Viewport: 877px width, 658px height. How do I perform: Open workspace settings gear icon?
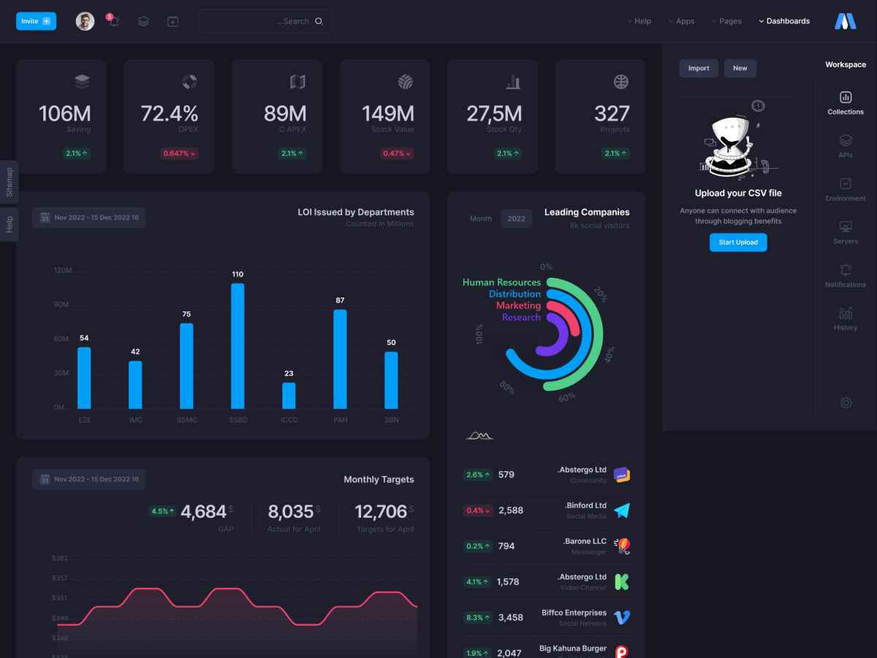pyautogui.click(x=846, y=402)
